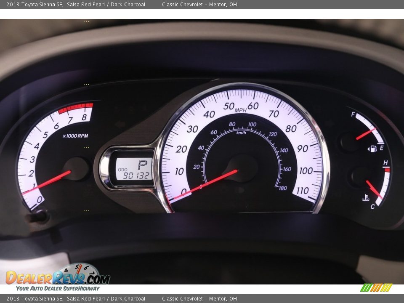Screen dimensions: 404x303
Task: Click the km/h label on the inner scale
Action: [x=241, y=133]
